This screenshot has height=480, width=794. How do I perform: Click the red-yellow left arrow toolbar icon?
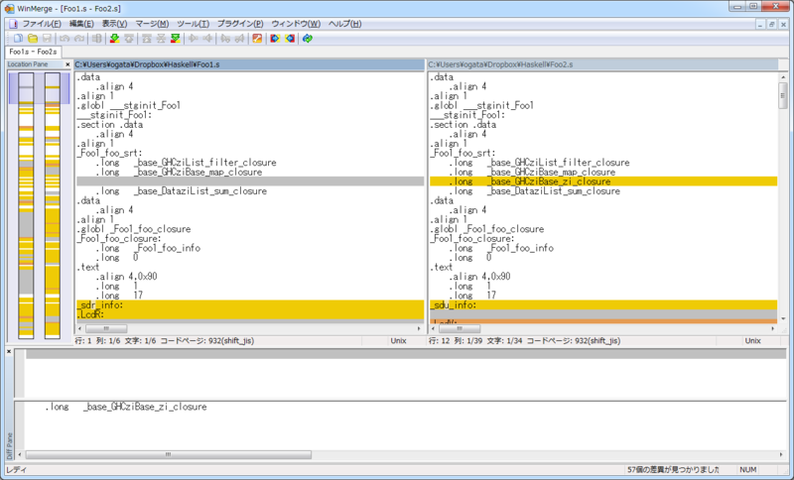290,39
